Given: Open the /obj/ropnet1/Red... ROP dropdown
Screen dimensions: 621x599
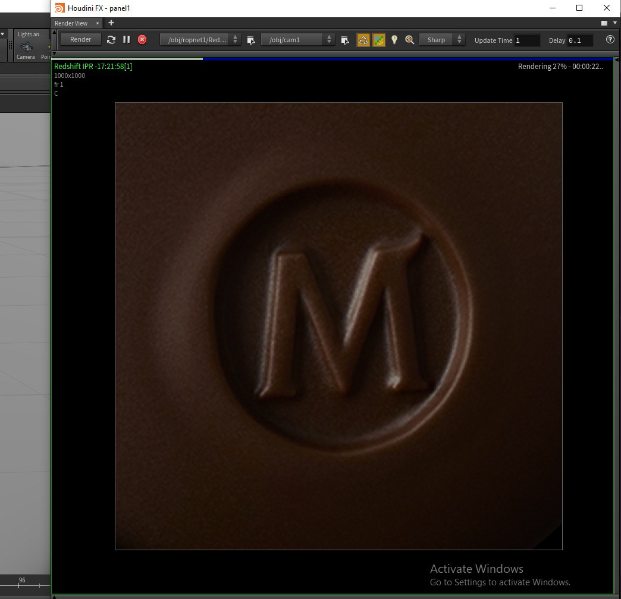Looking at the screenshot, I should pos(200,40).
